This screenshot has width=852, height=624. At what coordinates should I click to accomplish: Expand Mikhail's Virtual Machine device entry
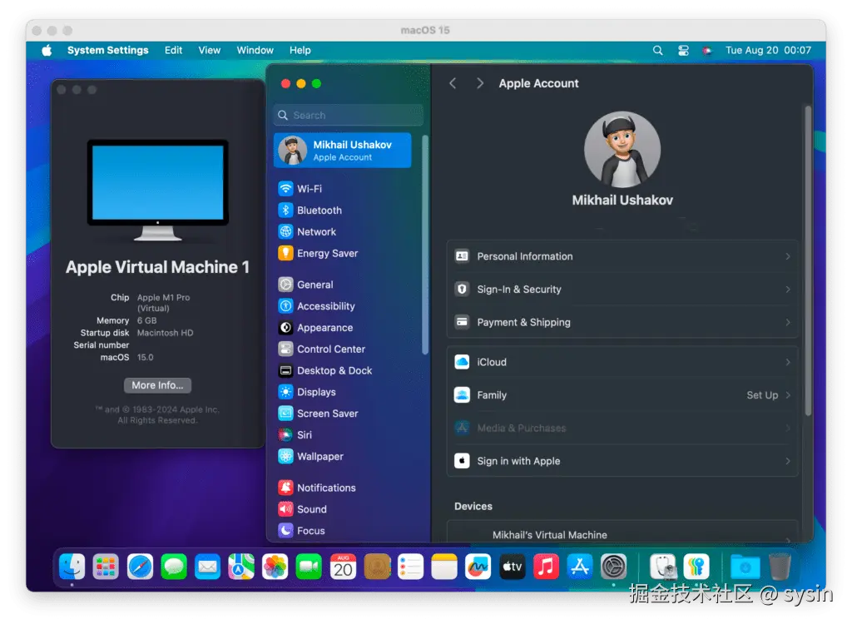(x=787, y=534)
